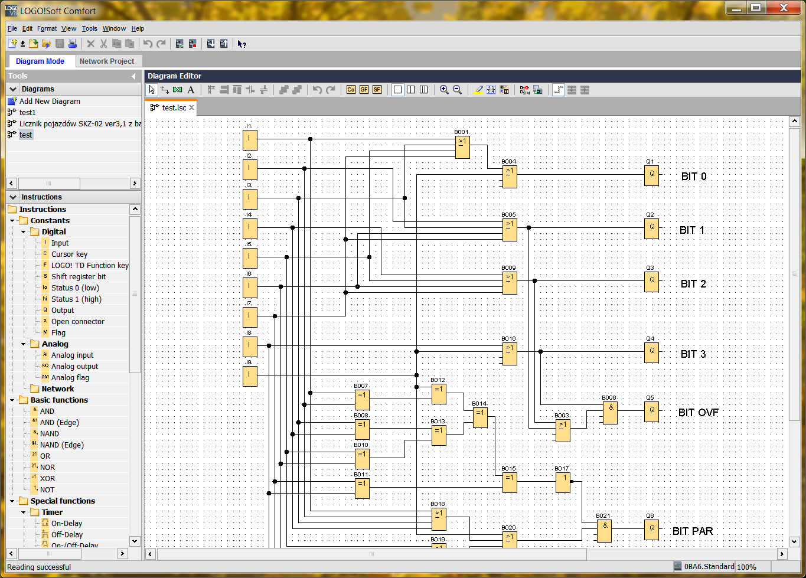Click Add New Diagram entry
The width and height of the screenshot is (806, 578).
[x=50, y=102]
